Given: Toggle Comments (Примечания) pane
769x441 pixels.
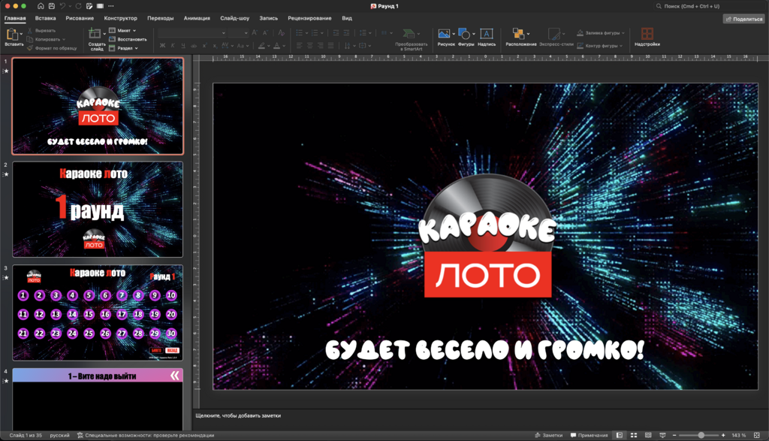Looking at the screenshot, I should 589,435.
